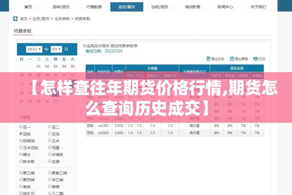The height and width of the screenshot is (195, 292).
Task: Pick calendar date 05
Action: pos(73,66)
